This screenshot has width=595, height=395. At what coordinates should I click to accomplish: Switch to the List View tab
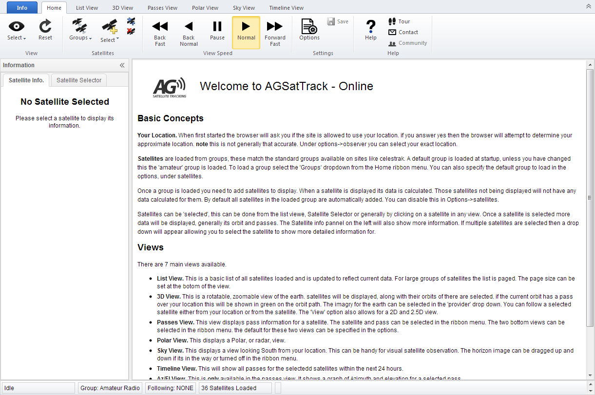pyautogui.click(x=87, y=8)
